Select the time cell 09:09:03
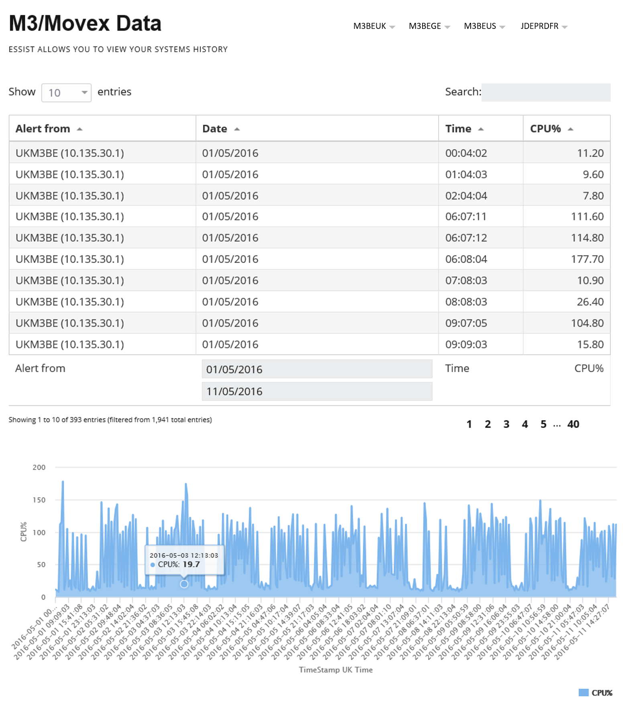This screenshot has width=632, height=722. [x=481, y=344]
